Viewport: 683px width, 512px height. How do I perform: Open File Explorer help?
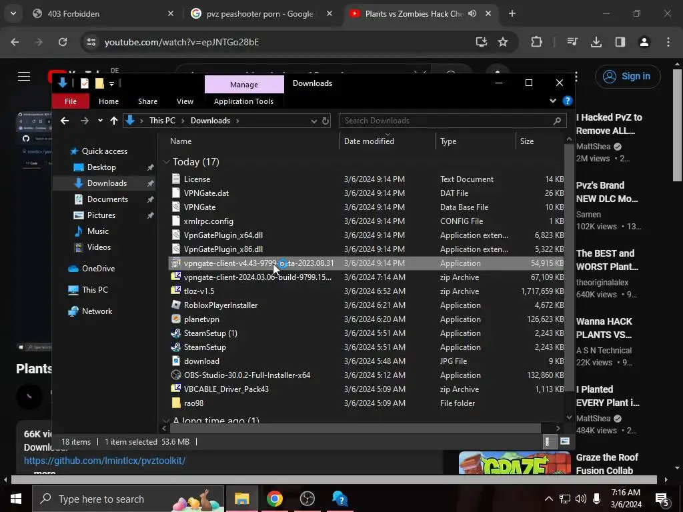(x=567, y=101)
